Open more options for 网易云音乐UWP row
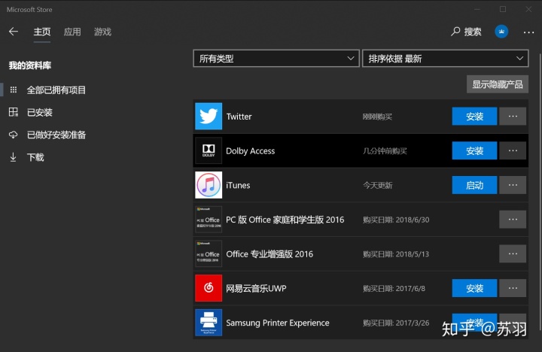The image size is (542, 352). [513, 288]
